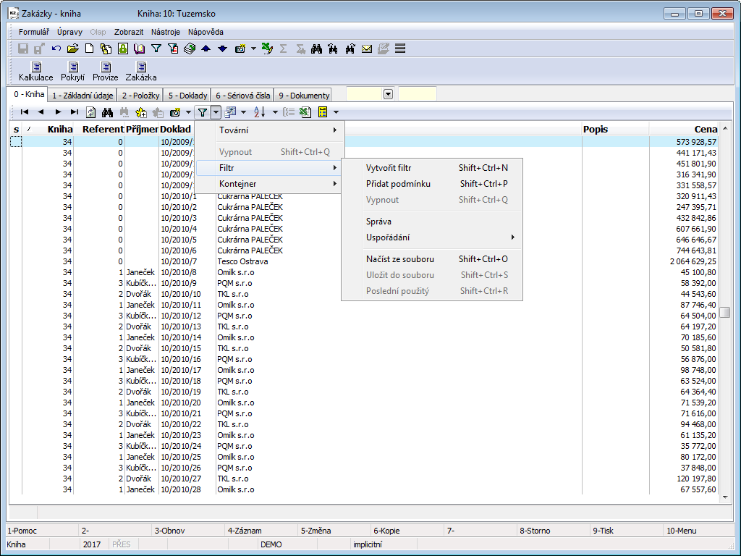The width and height of the screenshot is (741, 556).
Task: Select Načíst ze souboru menu entry
Action: (x=399, y=258)
